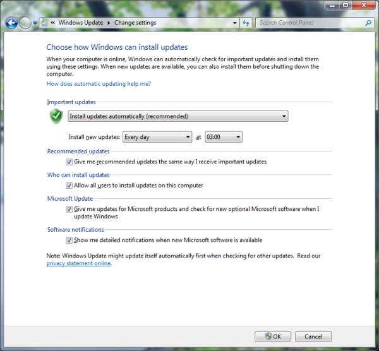Image resolution: width=379 pixels, height=351 pixels.
Task: Open the 03:00 time dropdown
Action: tap(224, 137)
